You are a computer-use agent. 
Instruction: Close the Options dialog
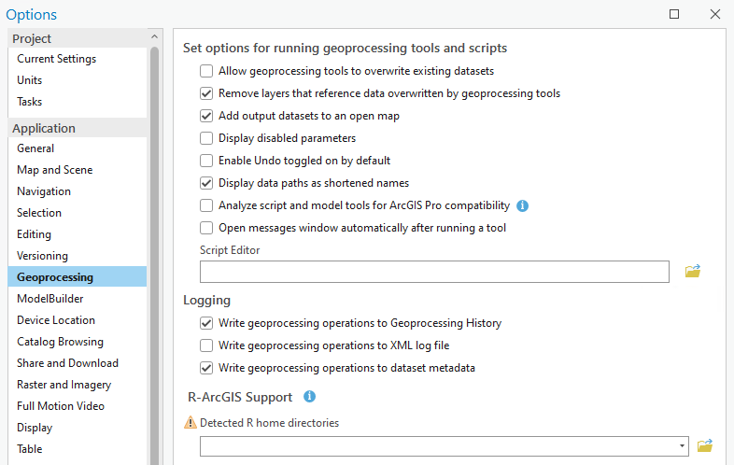(714, 14)
